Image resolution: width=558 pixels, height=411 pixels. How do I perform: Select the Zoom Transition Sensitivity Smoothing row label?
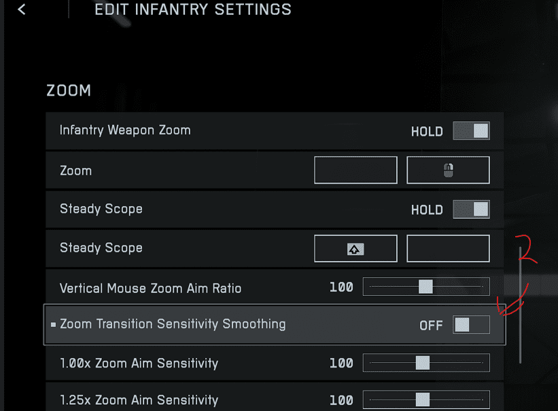coord(173,324)
